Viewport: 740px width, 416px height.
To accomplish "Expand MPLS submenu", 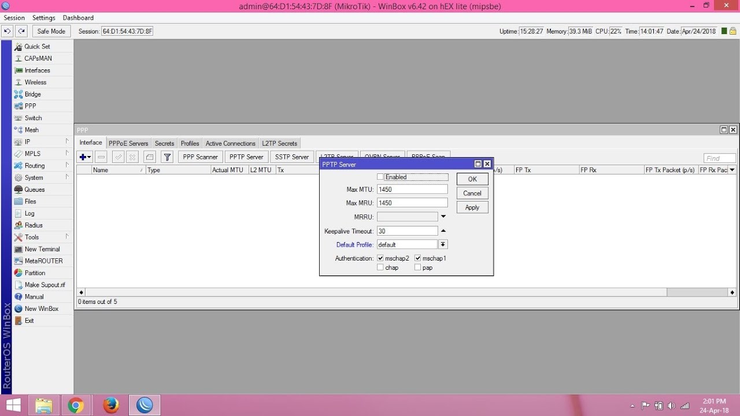I will tap(67, 153).
